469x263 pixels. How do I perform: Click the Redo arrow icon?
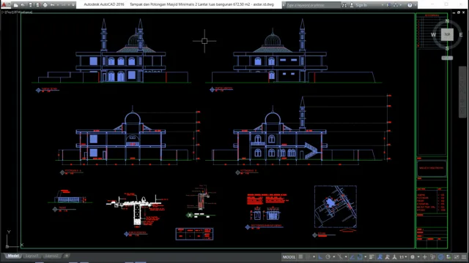[x=64, y=5]
